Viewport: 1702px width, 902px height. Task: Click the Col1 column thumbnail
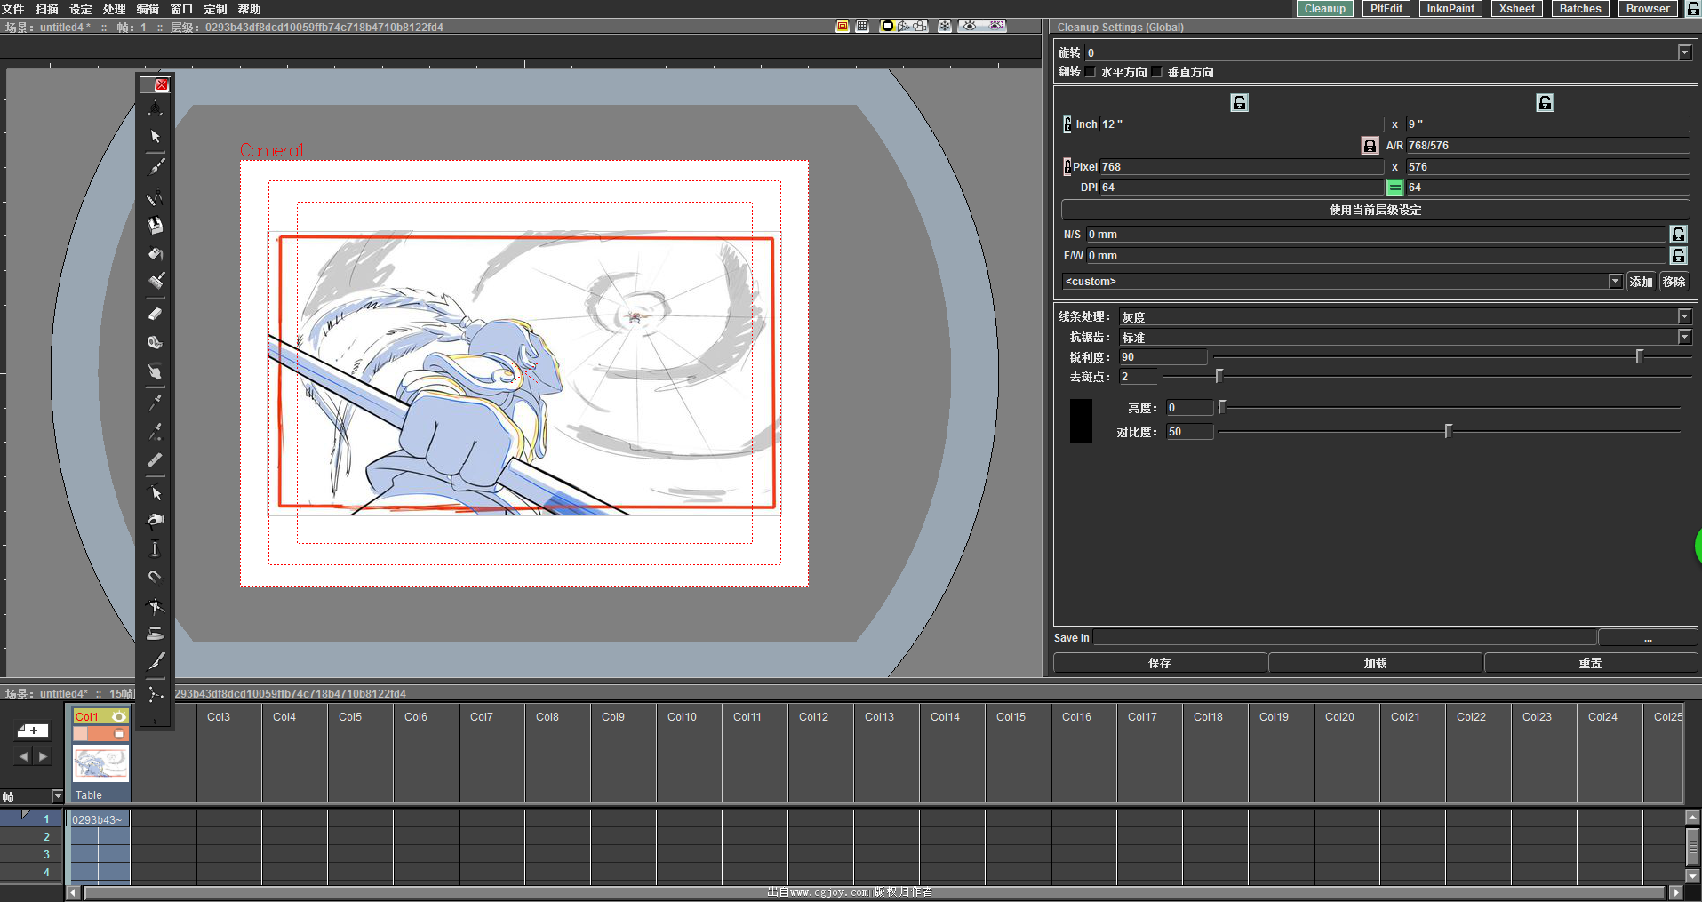100,763
